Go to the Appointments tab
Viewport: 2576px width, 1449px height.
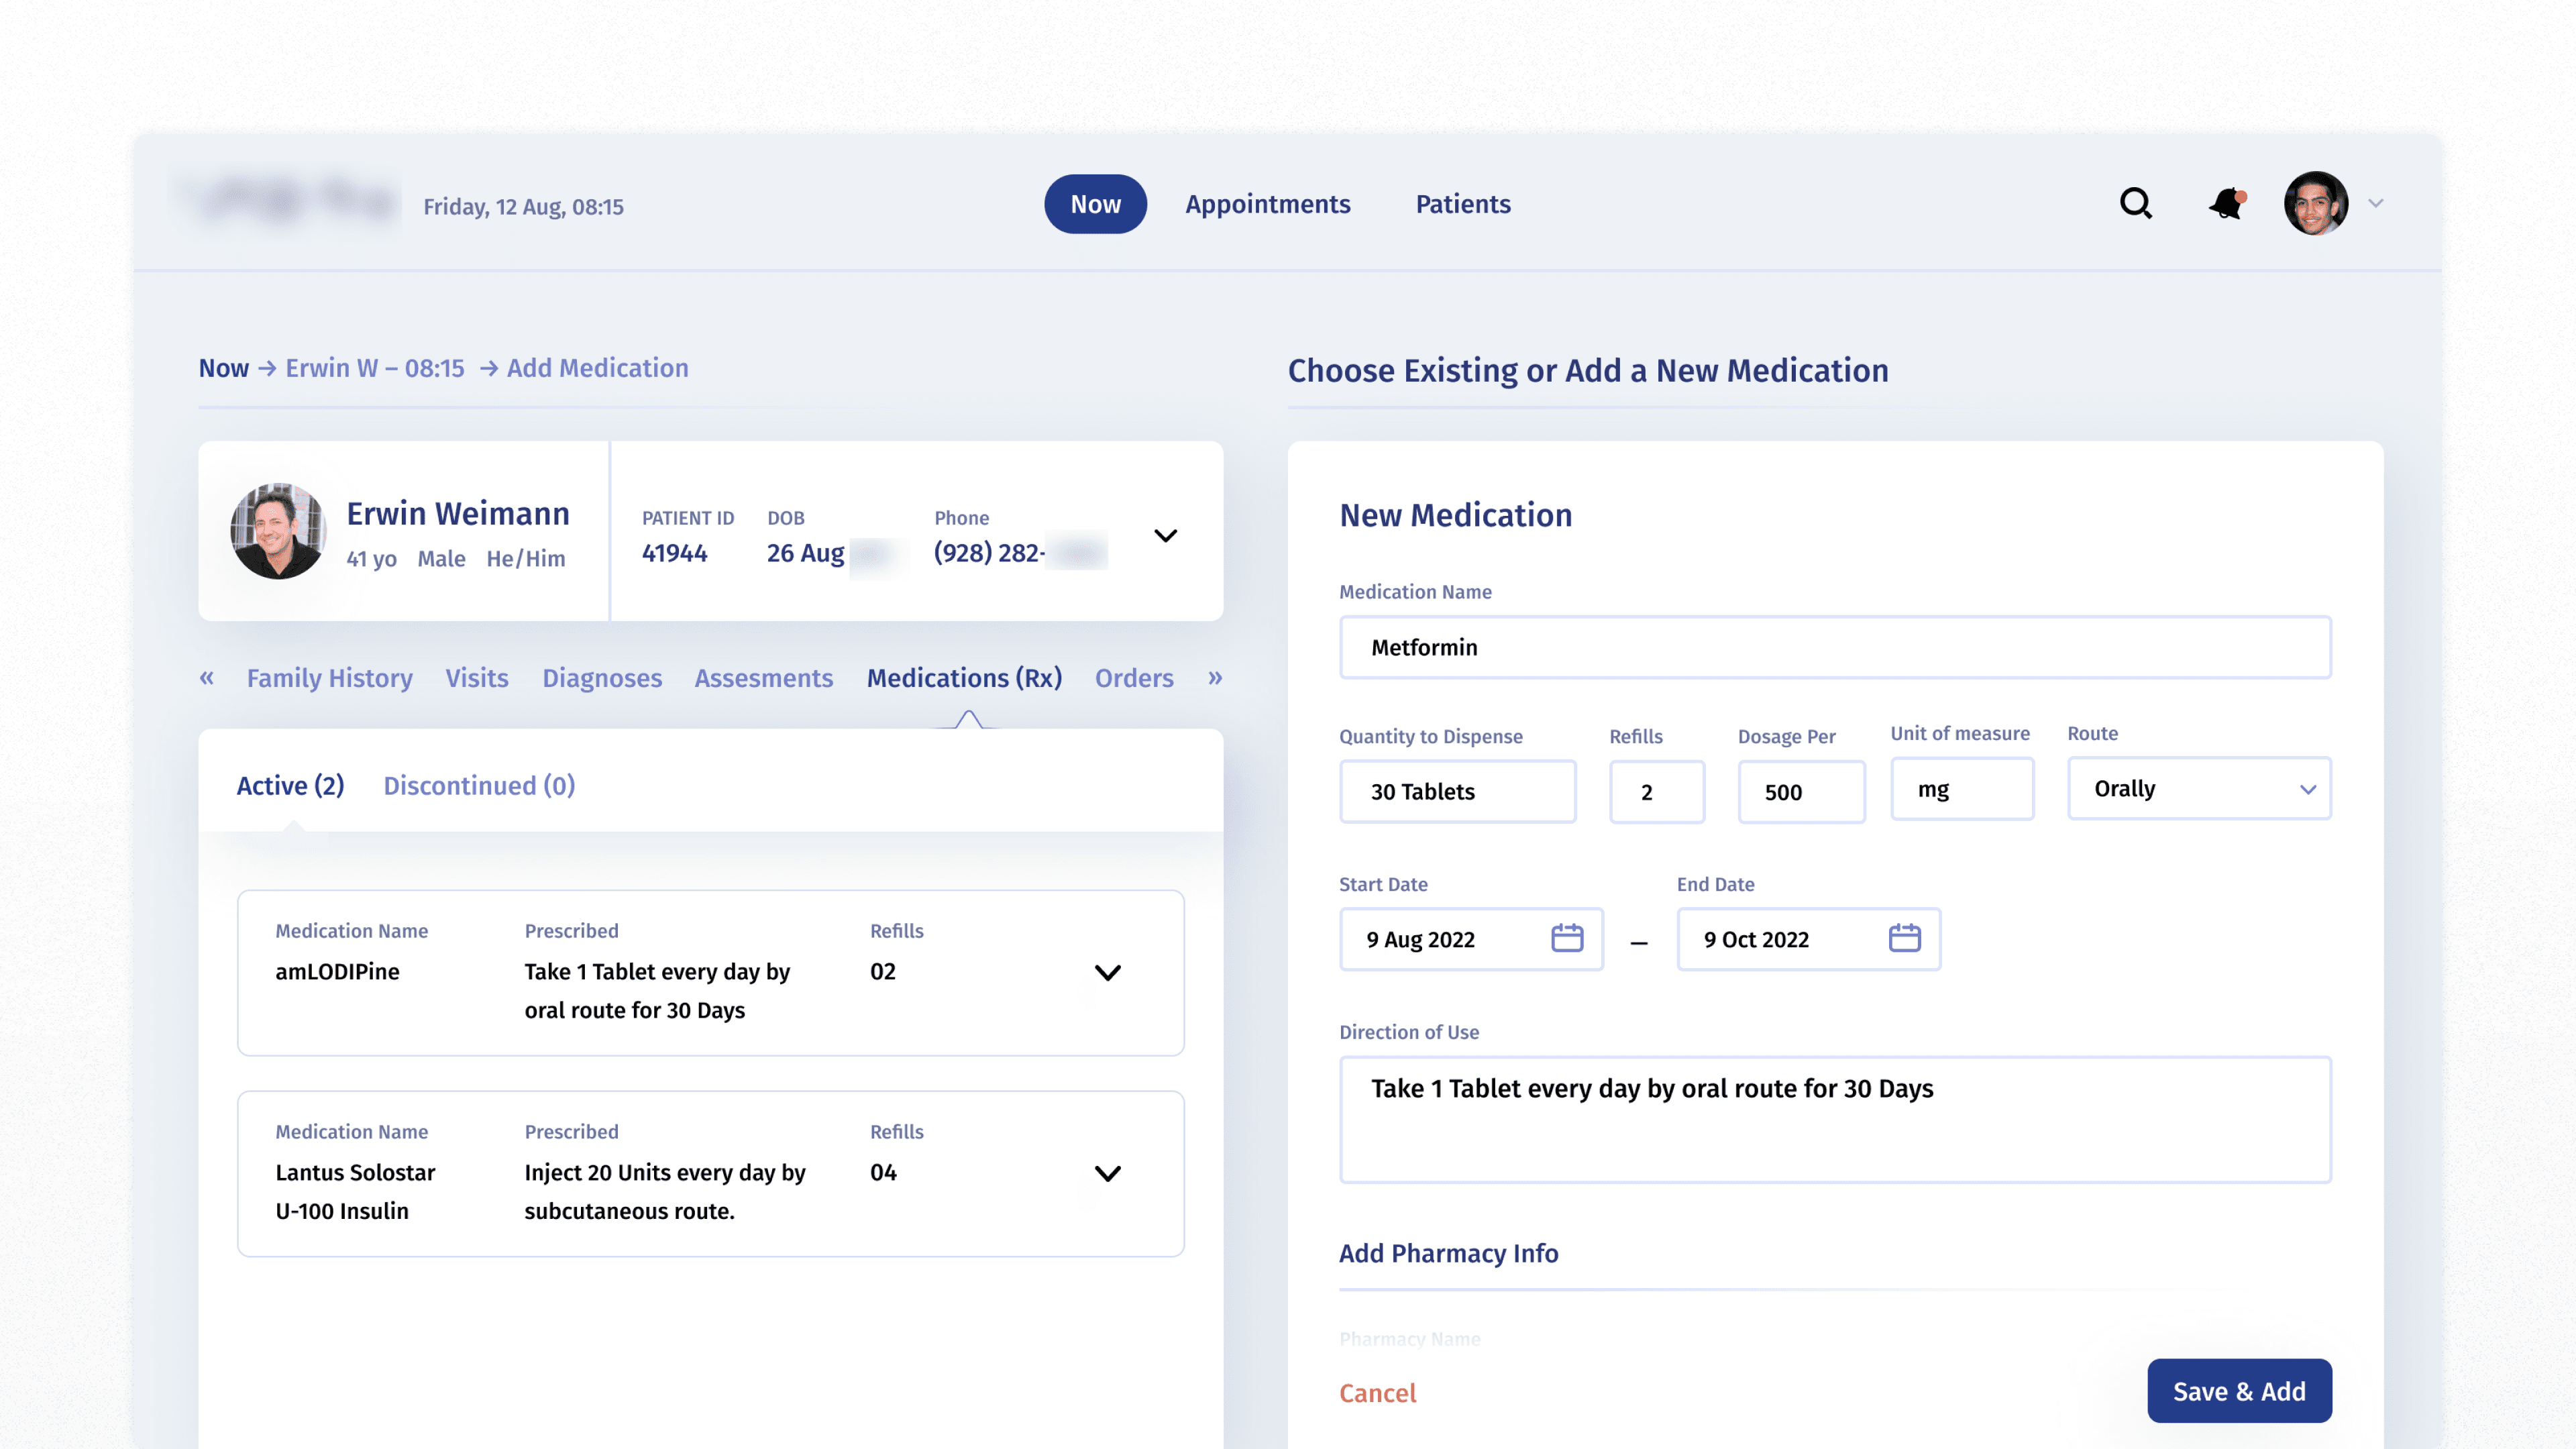tap(1267, 204)
